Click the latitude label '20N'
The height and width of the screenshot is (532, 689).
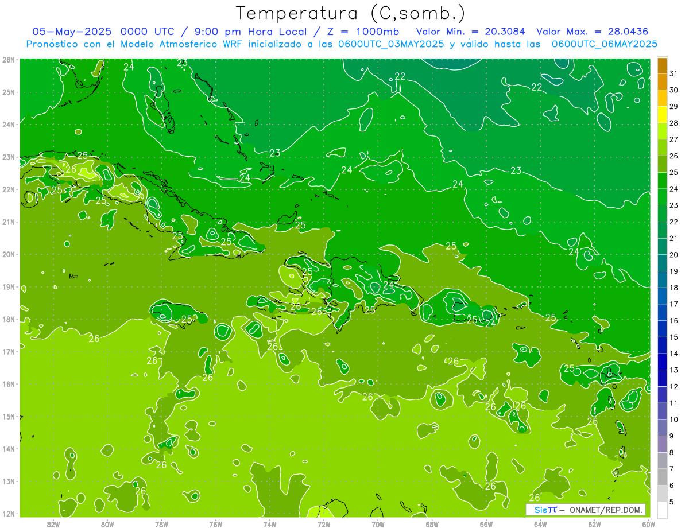tap(9, 254)
